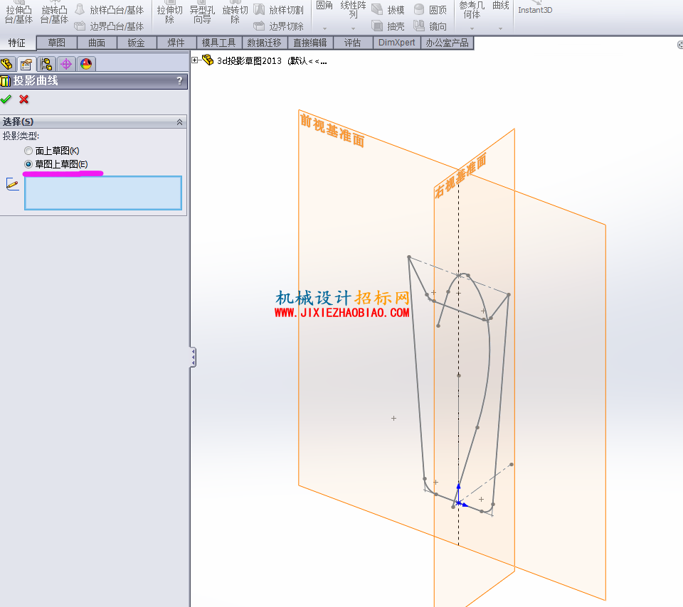
Task: Collapse the 选择(S) section chevron
Action: click(x=179, y=122)
